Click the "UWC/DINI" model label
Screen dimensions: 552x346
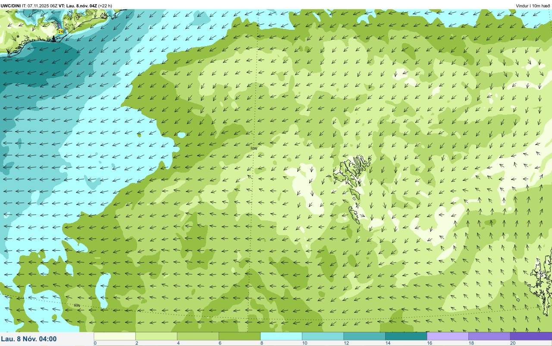click(11, 6)
